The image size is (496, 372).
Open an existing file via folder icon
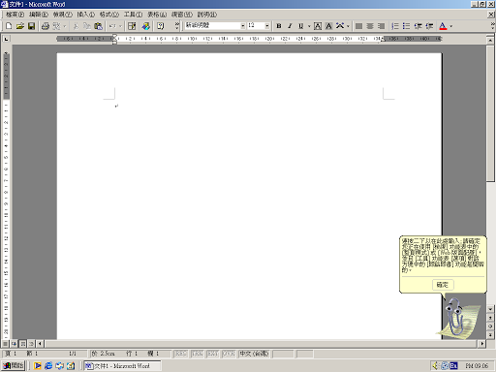pyautogui.click(x=20, y=26)
